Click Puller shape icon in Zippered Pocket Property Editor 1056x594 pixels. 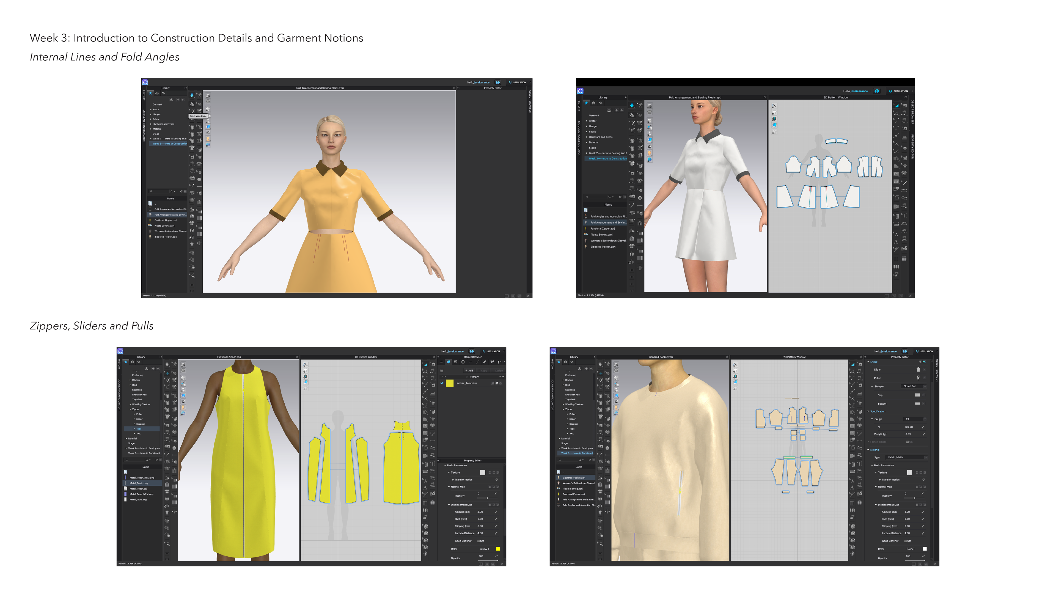click(918, 378)
